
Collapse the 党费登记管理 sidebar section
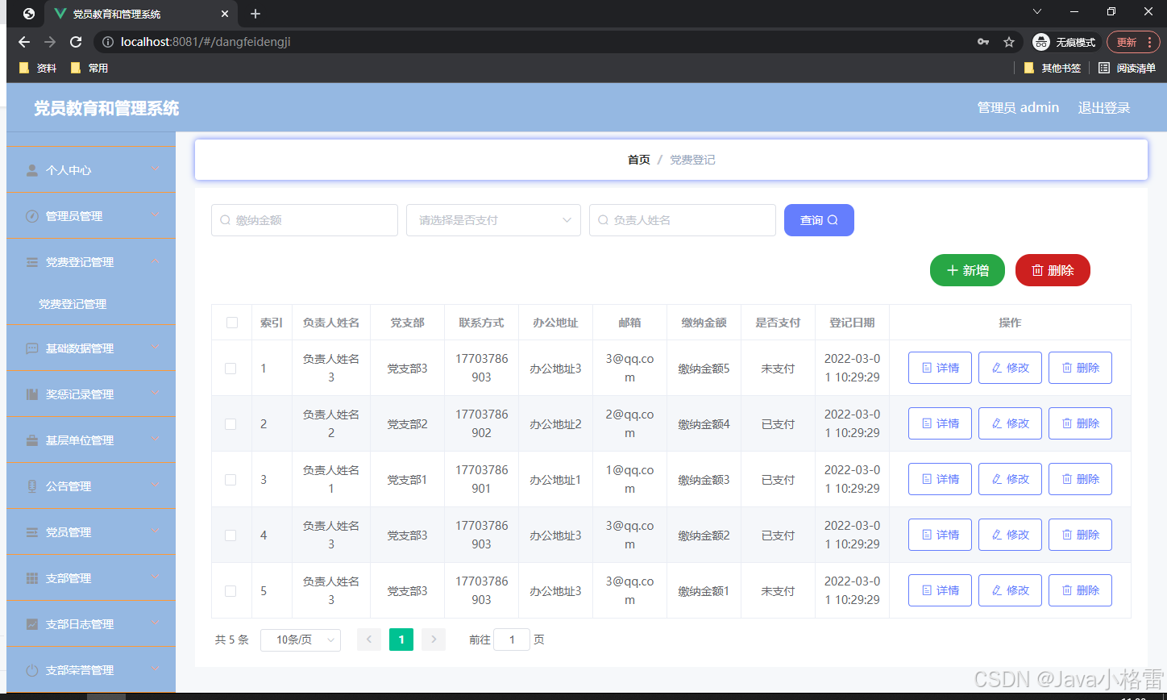[90, 261]
